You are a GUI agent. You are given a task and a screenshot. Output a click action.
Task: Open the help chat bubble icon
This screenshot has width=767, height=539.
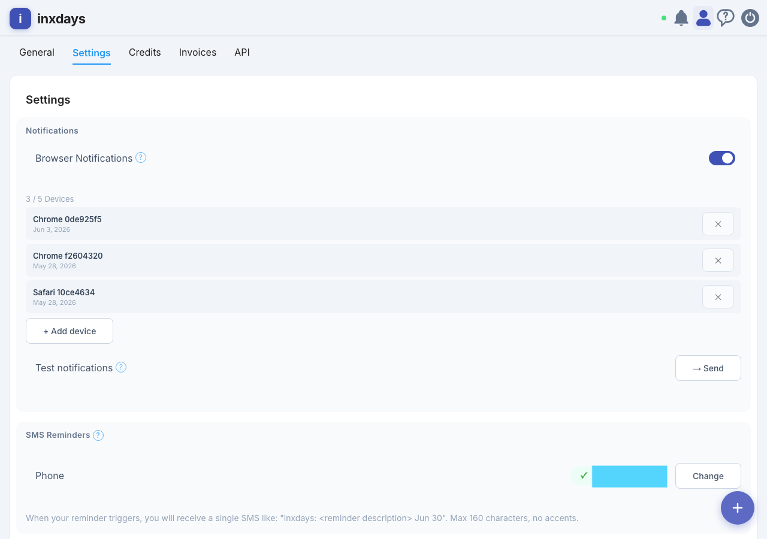(726, 18)
